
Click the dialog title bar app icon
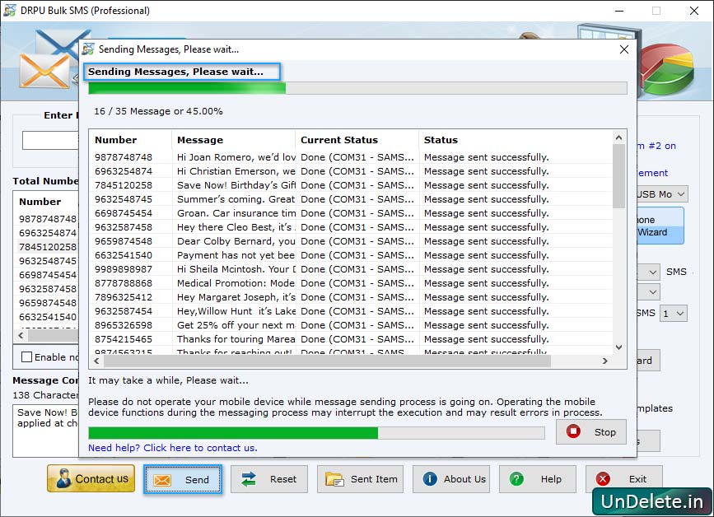[88, 49]
